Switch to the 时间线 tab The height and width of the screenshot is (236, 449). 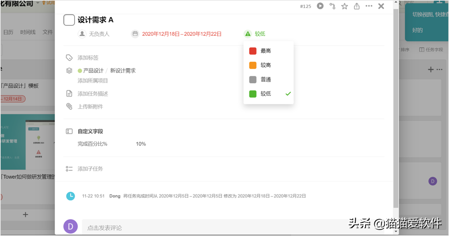click(28, 32)
